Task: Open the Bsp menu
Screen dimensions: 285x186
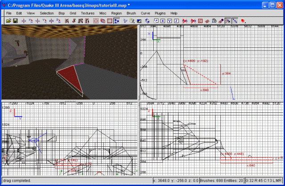Action: [61, 13]
